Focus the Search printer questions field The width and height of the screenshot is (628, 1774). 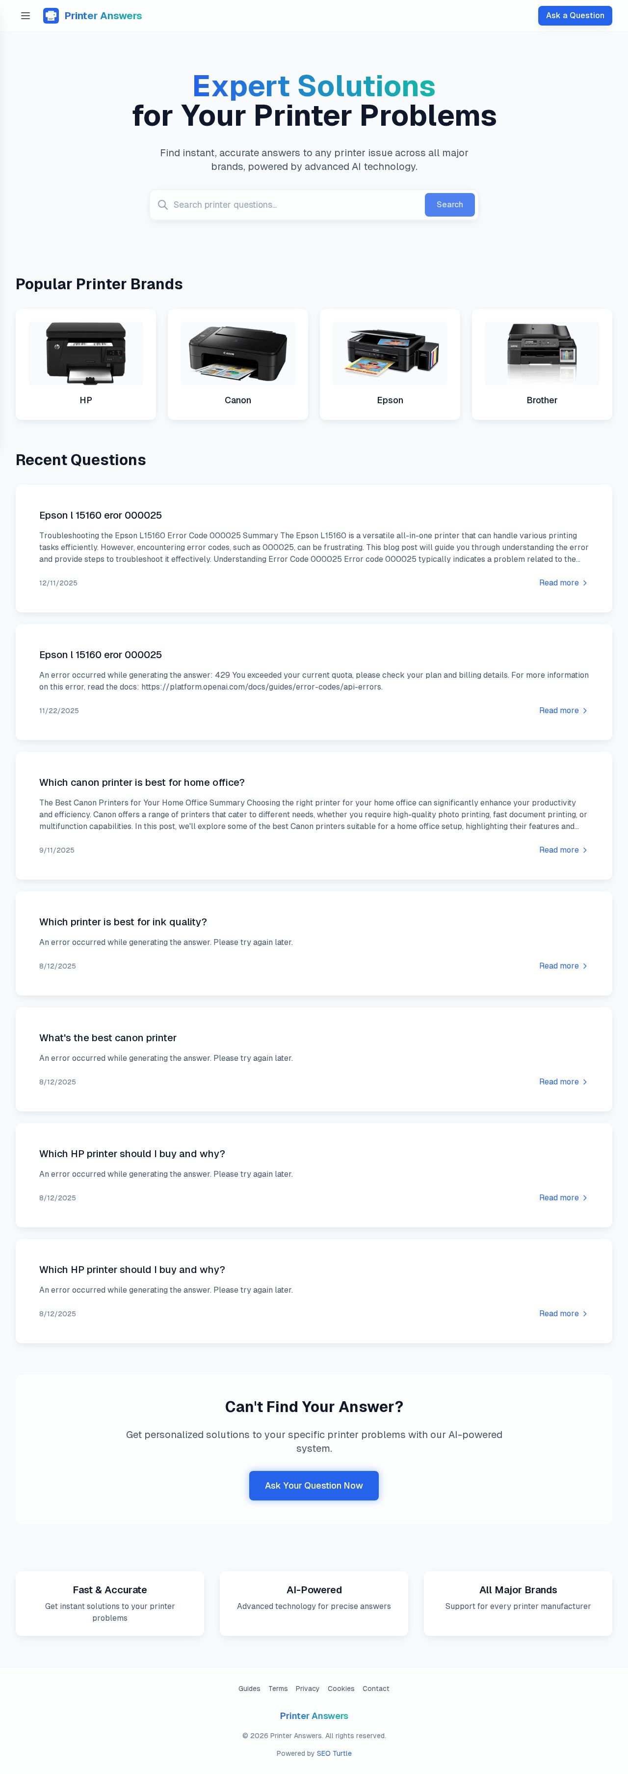click(296, 204)
